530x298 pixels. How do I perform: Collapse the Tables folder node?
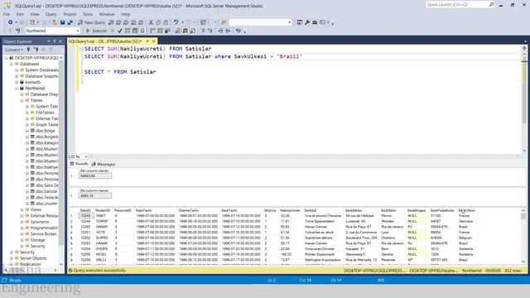[22, 100]
